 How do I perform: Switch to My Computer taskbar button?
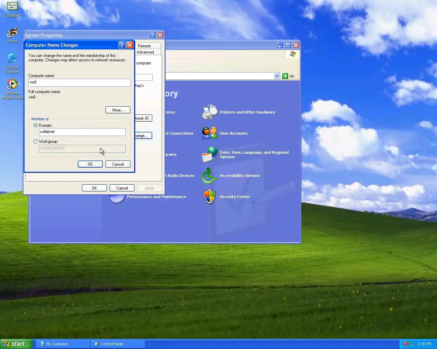click(x=63, y=344)
